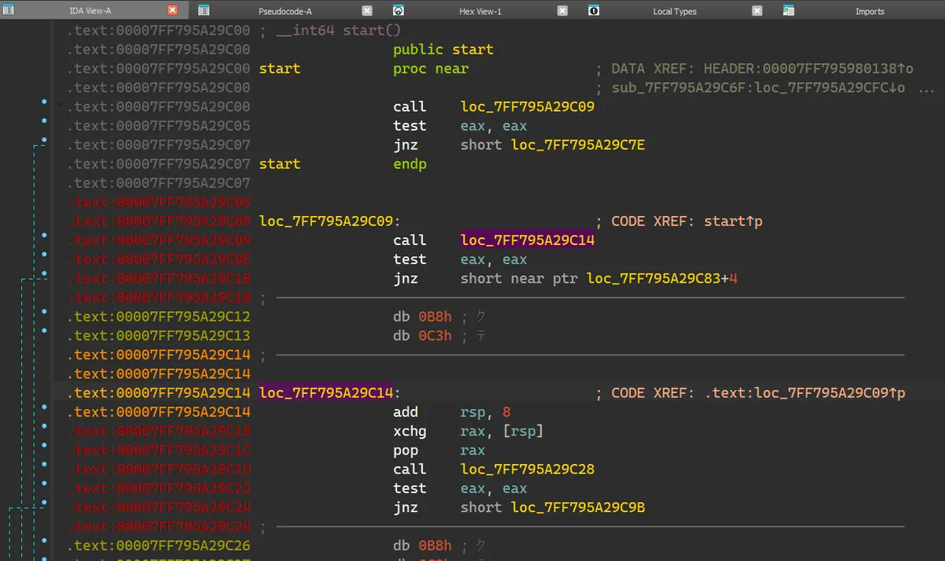The height and width of the screenshot is (561, 945).
Task: Open the Hex View-1 tab
Action: 480,12
